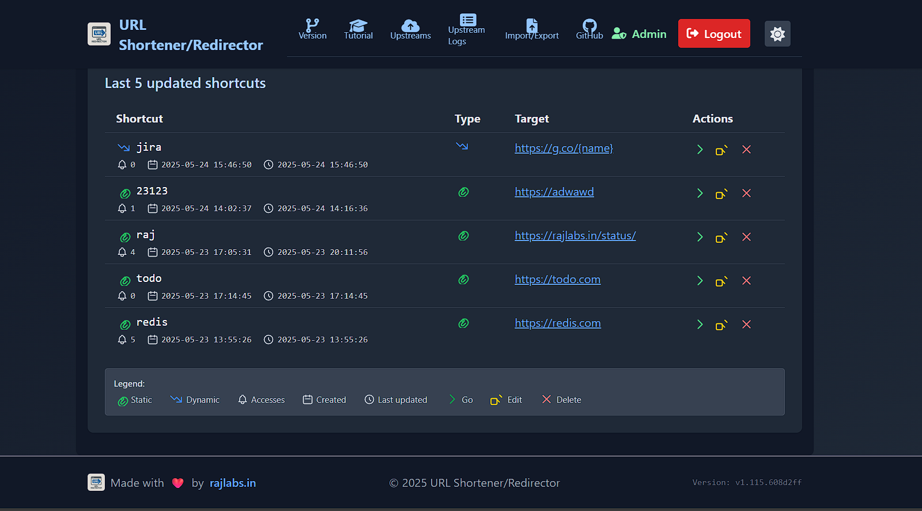The image size is (922, 511).
Task: Click raj last updated time 20:11:56
Action: (349, 252)
